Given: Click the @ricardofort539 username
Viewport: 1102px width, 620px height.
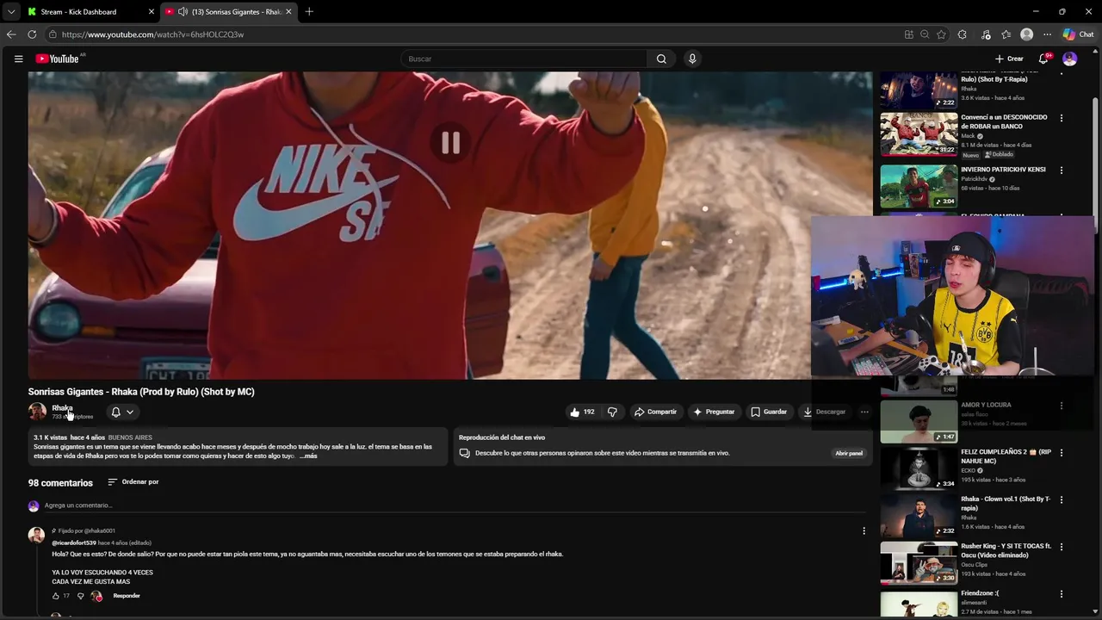Looking at the screenshot, I should [x=74, y=543].
